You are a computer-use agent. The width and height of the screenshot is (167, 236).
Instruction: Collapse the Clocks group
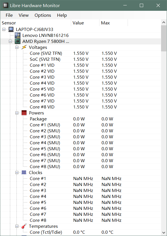point(17,172)
